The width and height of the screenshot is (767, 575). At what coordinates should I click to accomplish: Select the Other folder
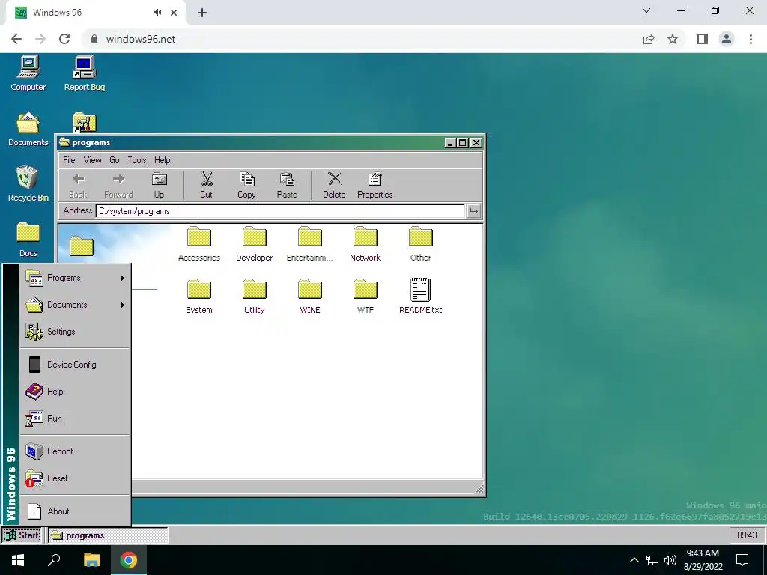(421, 244)
